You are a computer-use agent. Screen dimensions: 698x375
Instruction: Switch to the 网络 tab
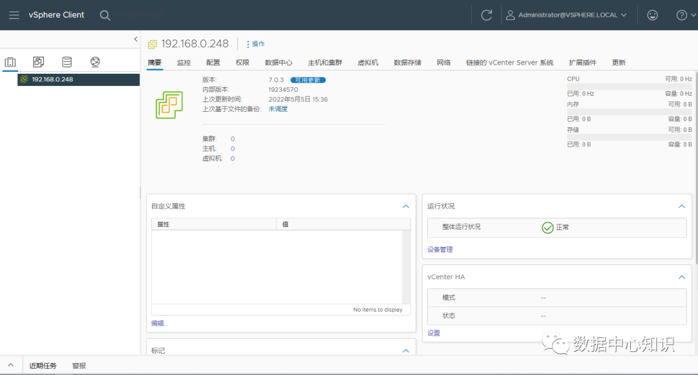[x=443, y=62]
